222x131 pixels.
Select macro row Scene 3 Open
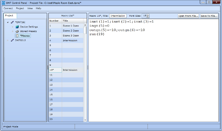coord(66,36)
